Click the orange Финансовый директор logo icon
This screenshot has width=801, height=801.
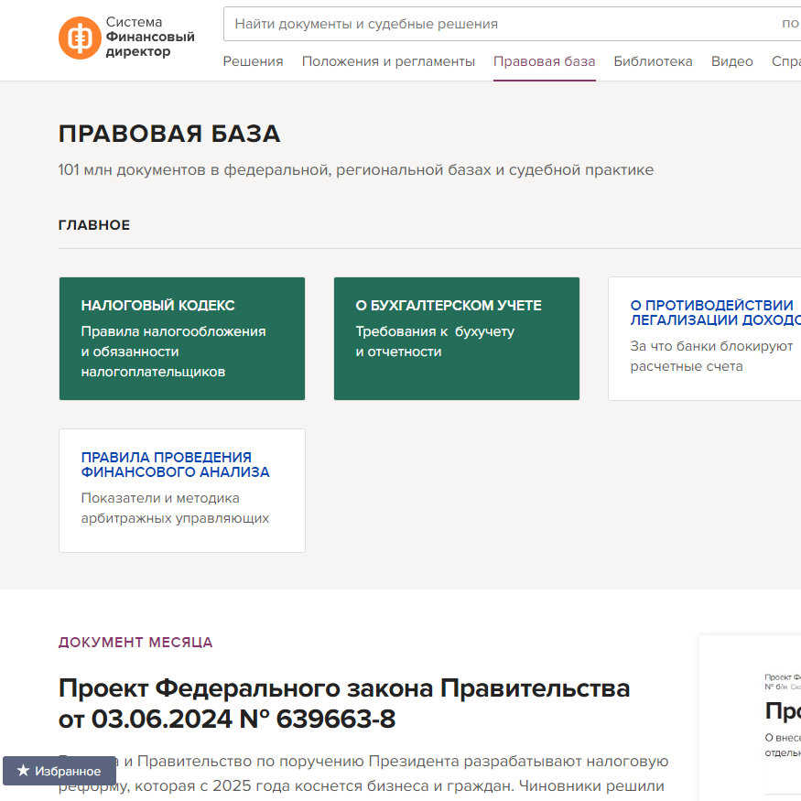[80, 38]
